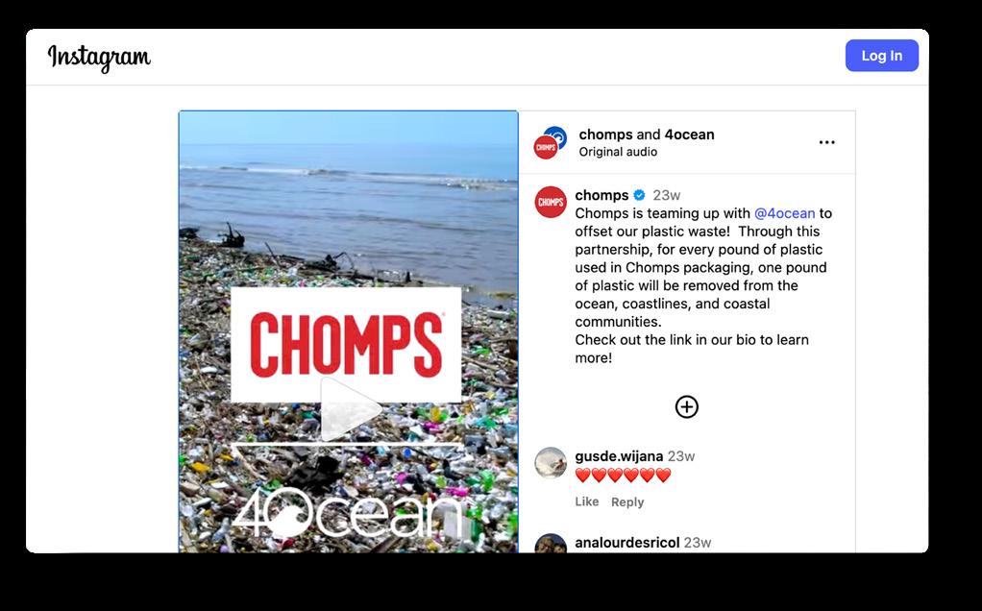The width and height of the screenshot is (982, 611).
Task: Open the 4ocean profile in header
Action: 689,134
